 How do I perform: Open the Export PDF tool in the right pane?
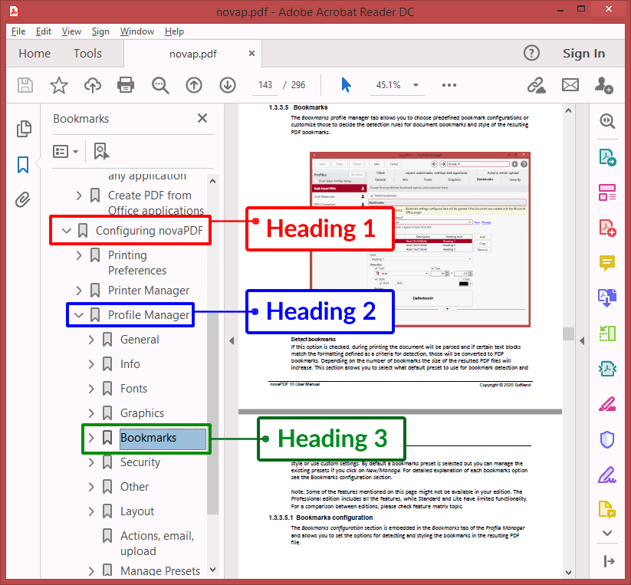coord(607,156)
